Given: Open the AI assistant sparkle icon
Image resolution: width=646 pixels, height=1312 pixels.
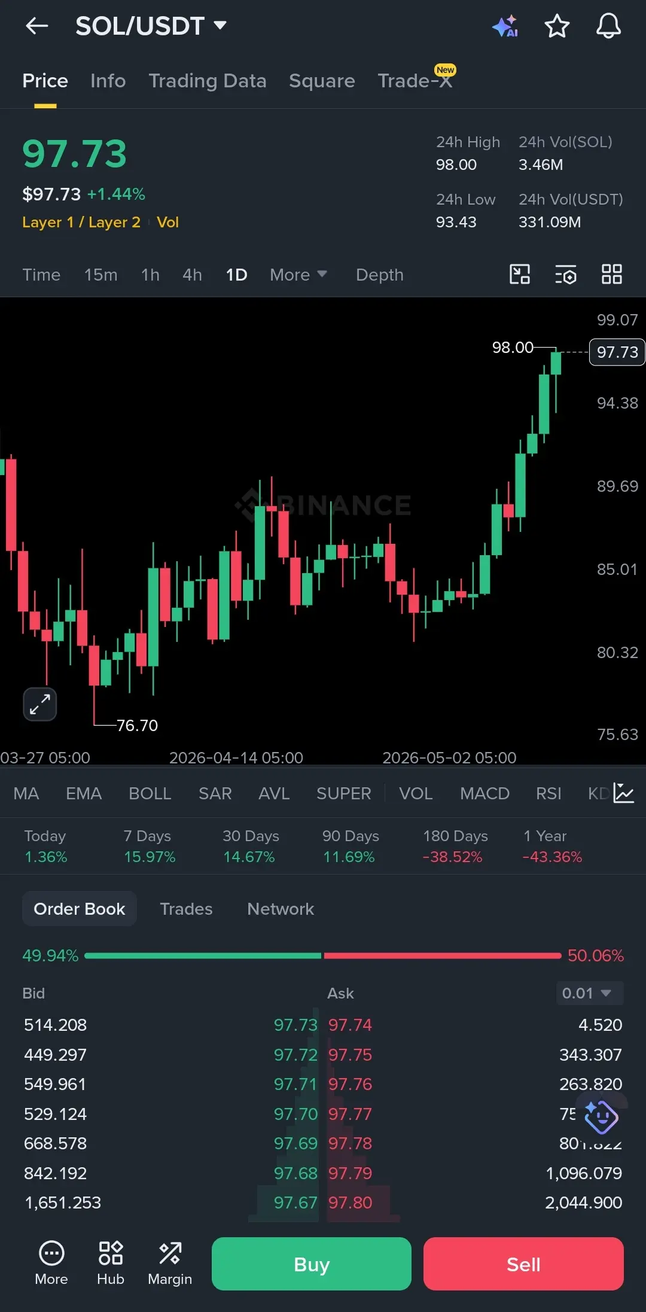Looking at the screenshot, I should (x=505, y=26).
